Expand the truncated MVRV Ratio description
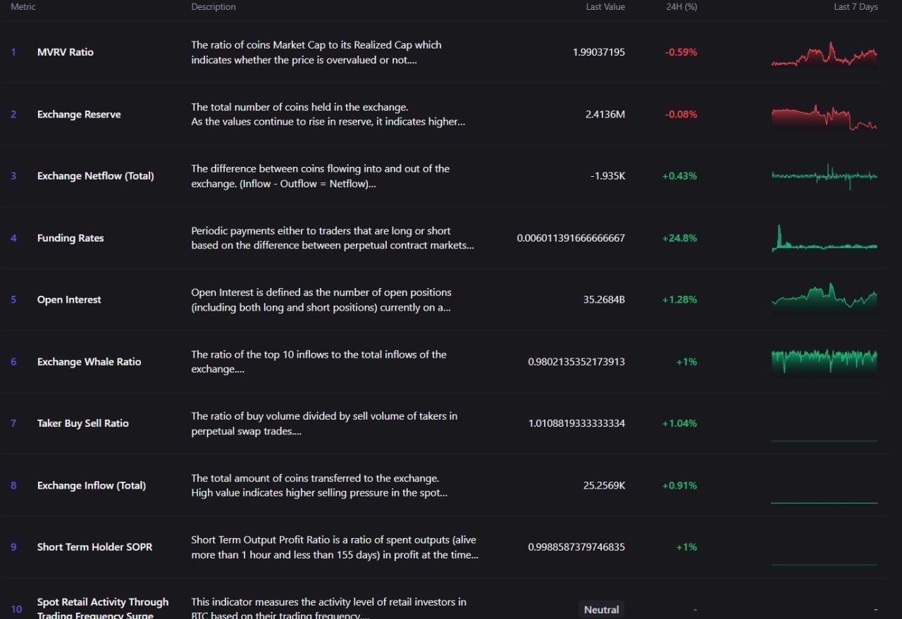This screenshot has height=619, width=902. [316, 52]
